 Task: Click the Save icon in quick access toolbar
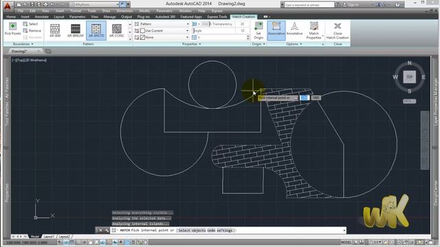coord(32,5)
